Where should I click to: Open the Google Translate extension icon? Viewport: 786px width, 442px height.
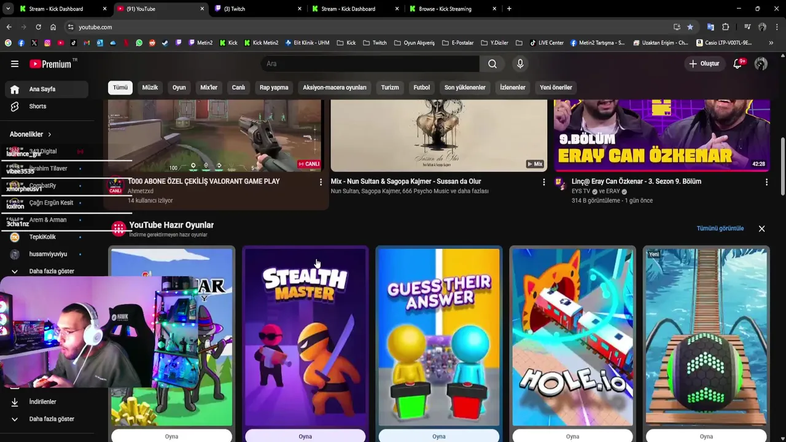point(710,27)
